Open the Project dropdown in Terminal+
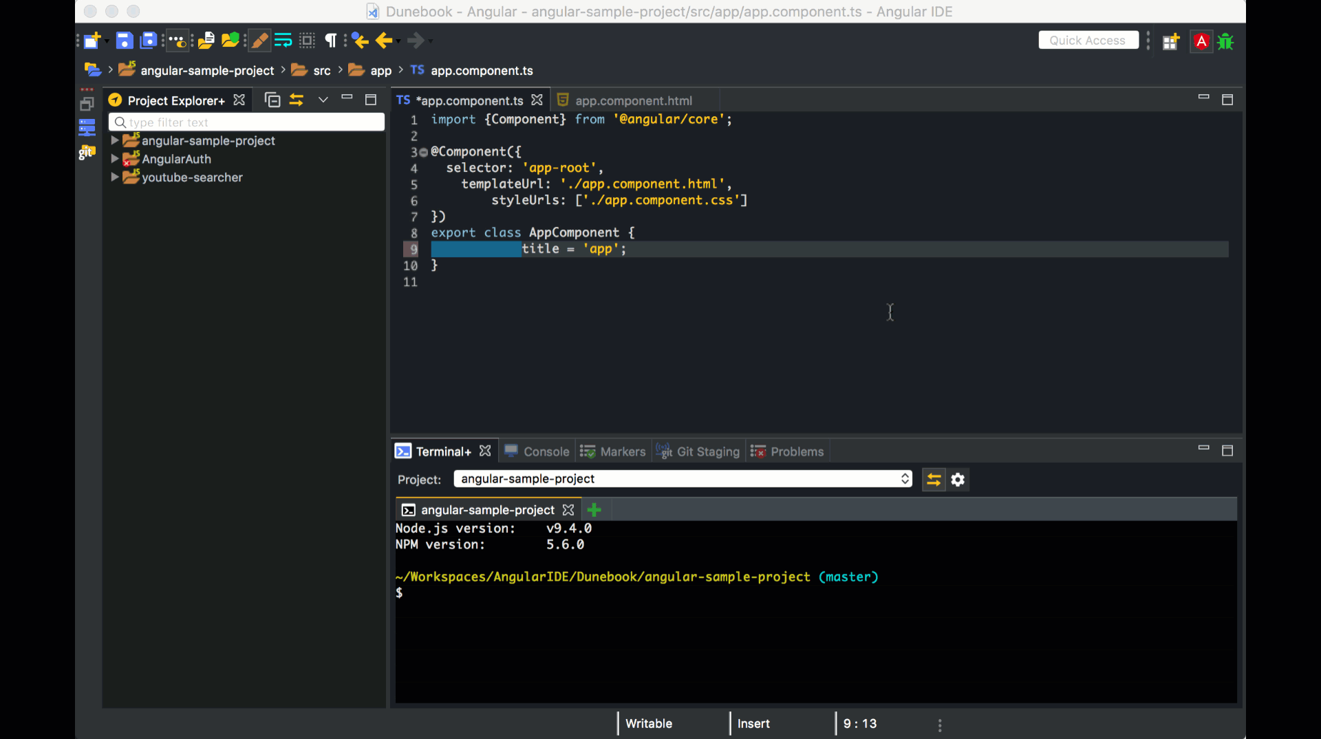 tap(683, 479)
